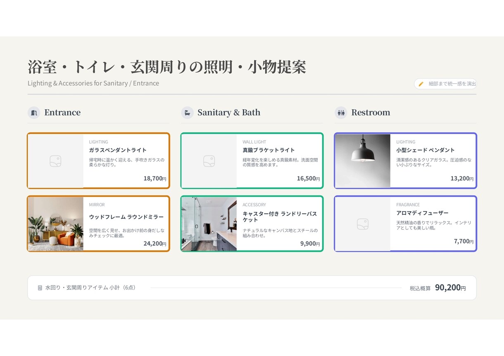Click the 7,700円 price
Viewport: 504px width, 356px height.
464,241
